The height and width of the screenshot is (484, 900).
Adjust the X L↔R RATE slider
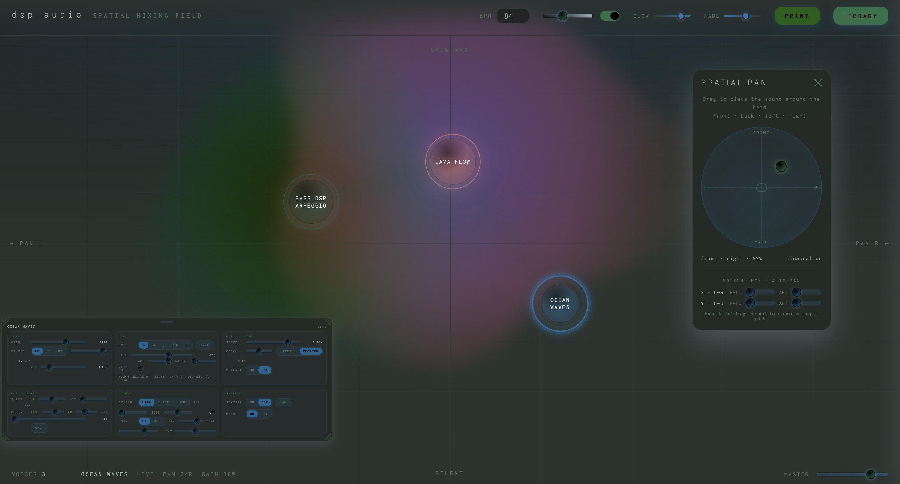(760, 292)
